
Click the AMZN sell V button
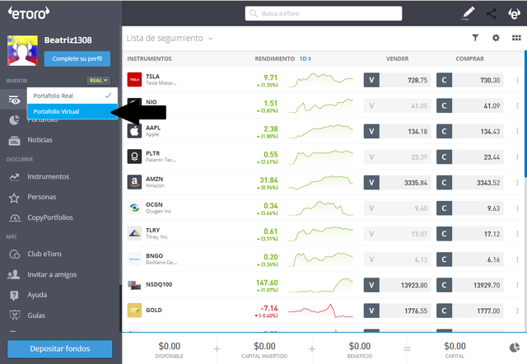point(371,183)
